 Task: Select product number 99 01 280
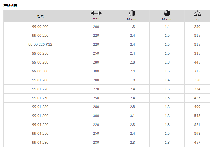click(x=40, y=107)
